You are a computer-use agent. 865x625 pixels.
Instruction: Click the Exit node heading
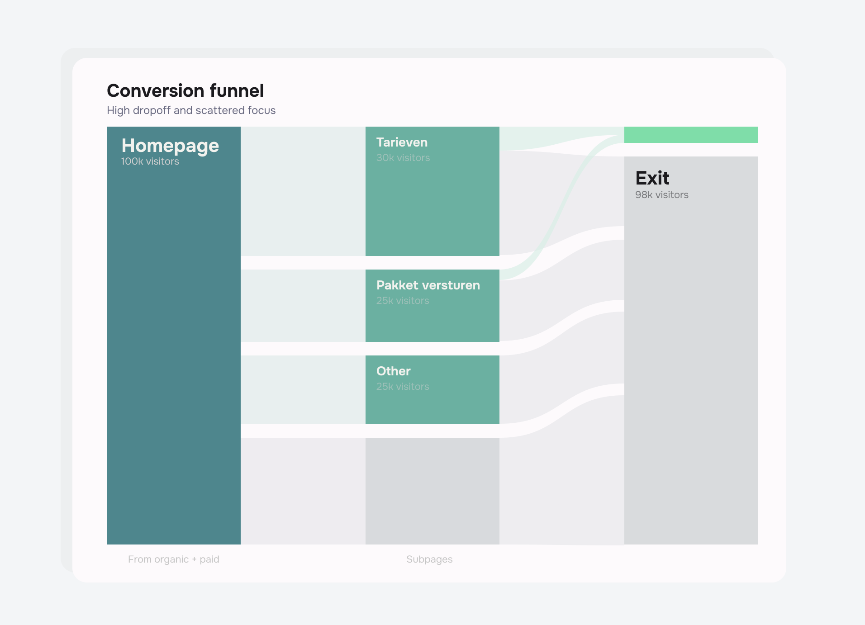[652, 178]
